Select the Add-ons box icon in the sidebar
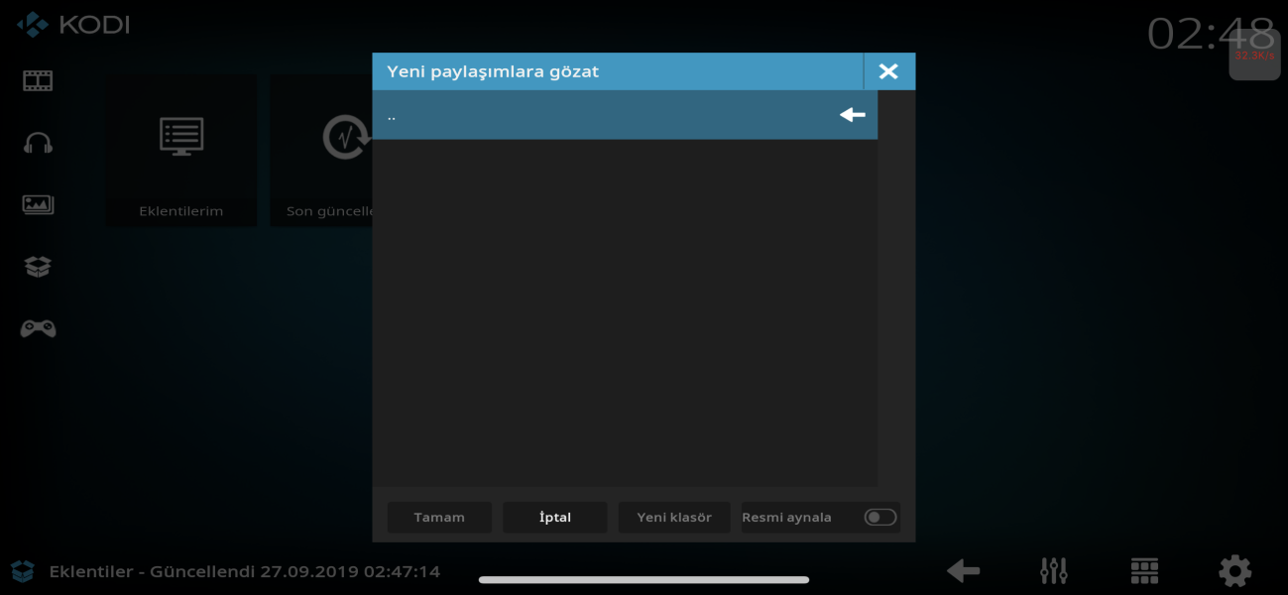1288x595 pixels. coord(38,267)
